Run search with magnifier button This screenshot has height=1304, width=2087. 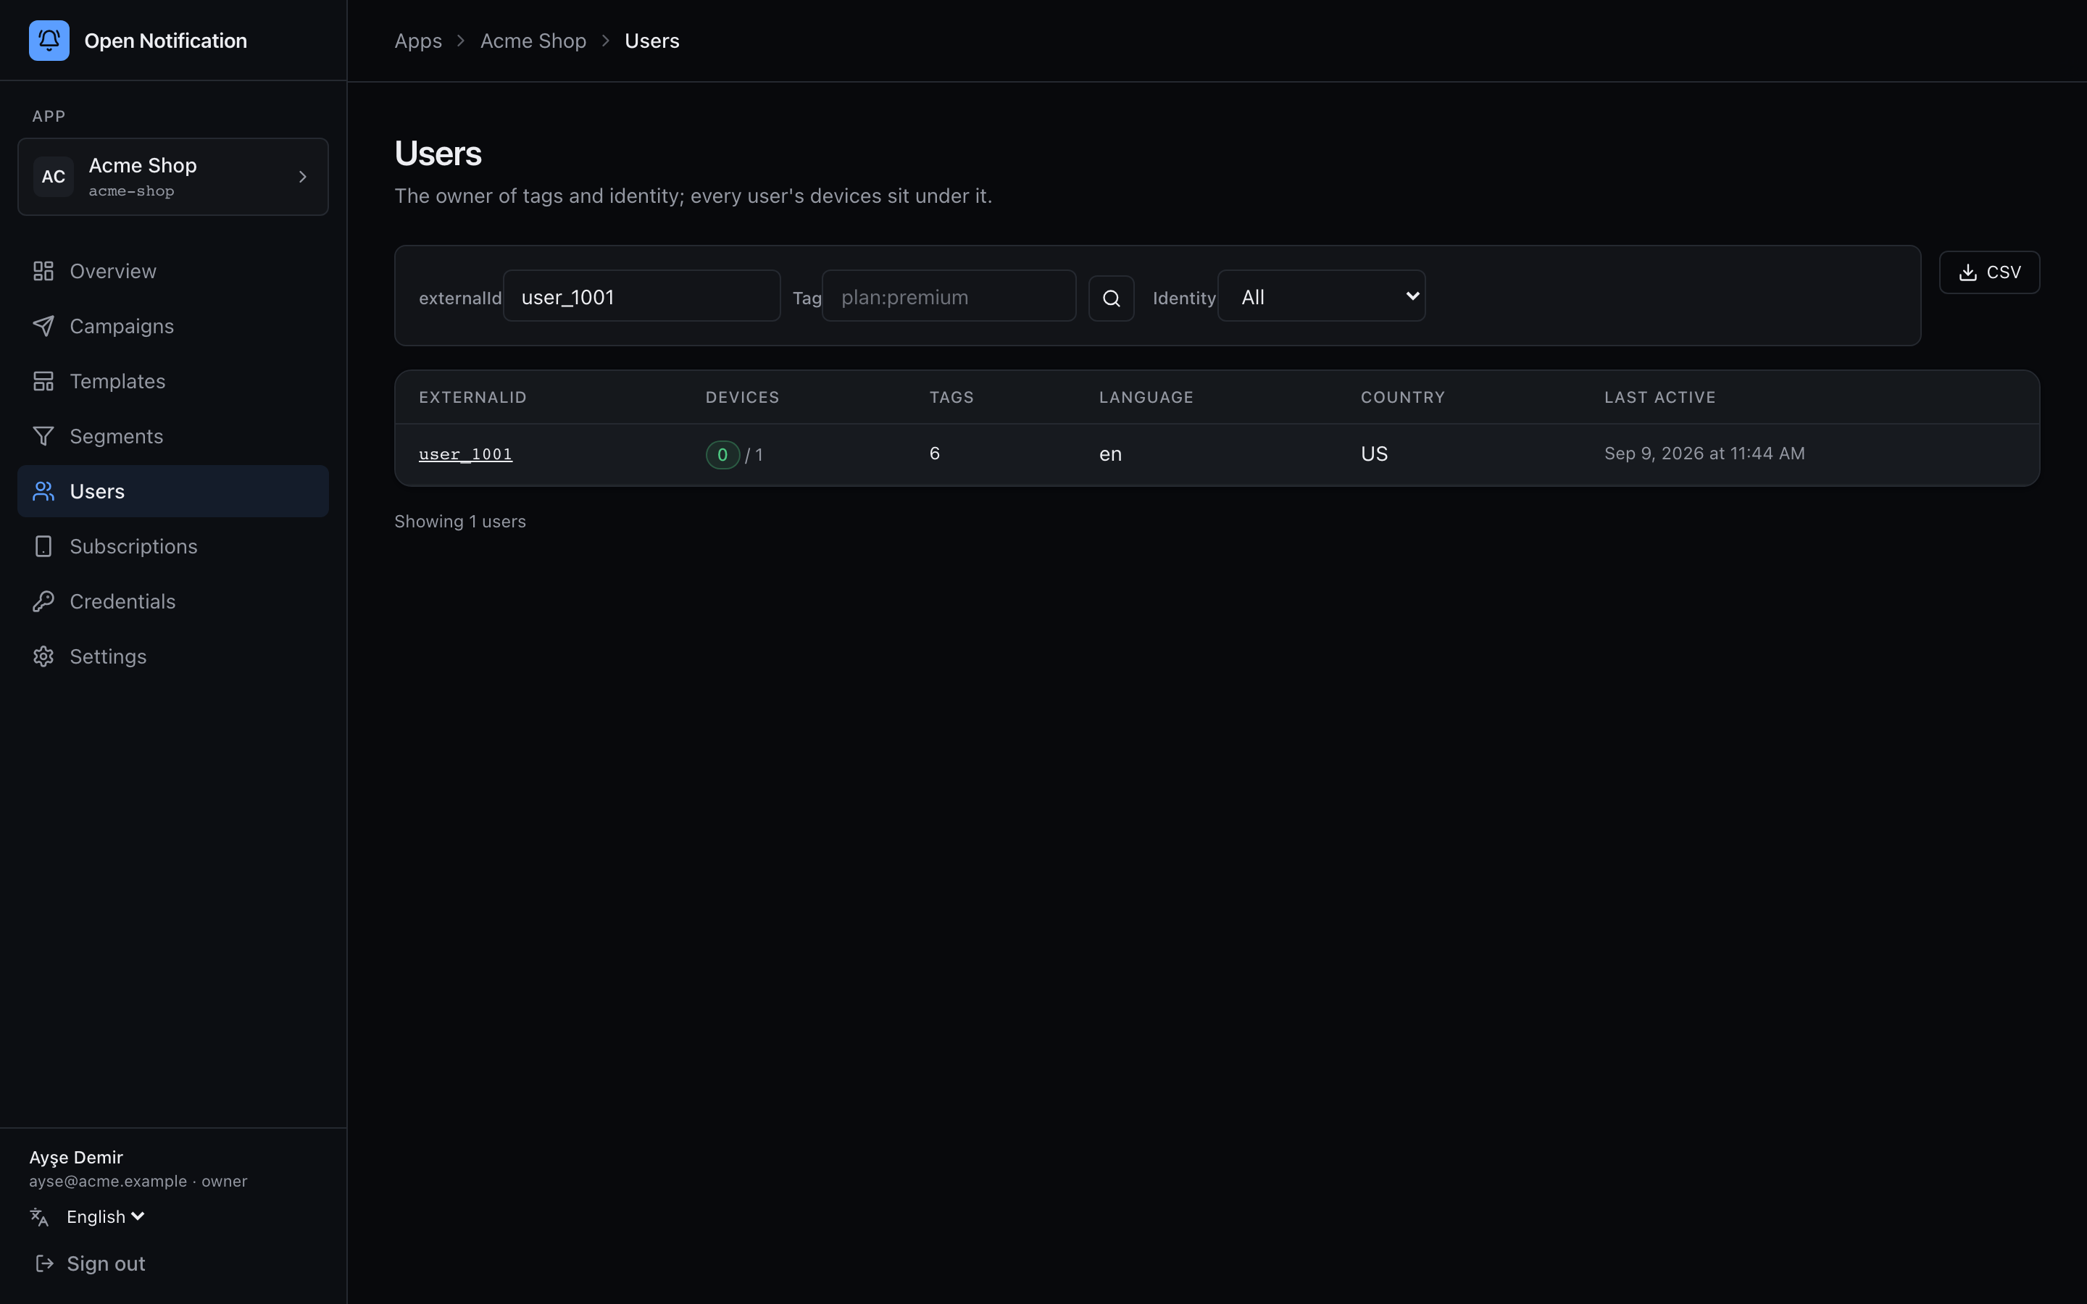1111,298
